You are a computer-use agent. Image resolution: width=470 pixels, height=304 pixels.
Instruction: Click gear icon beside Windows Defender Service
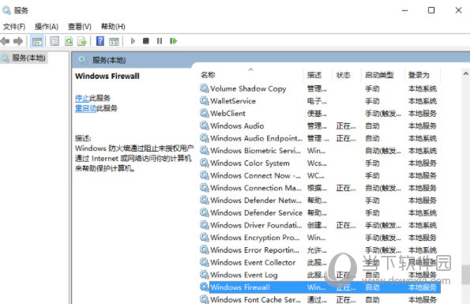coord(205,212)
